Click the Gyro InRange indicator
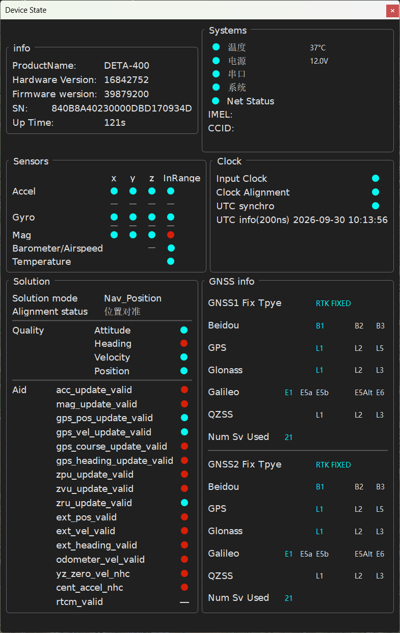The image size is (400, 633). pos(171,217)
